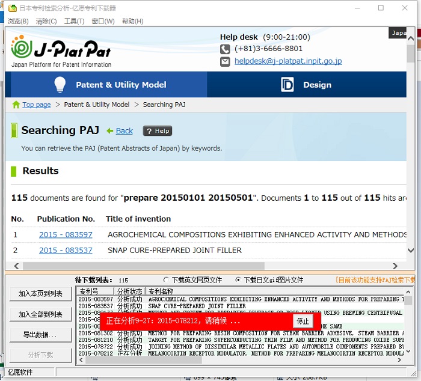This screenshot has width=421, height=381.
Task: Click the app icon in the title bar
Action: [13, 8]
